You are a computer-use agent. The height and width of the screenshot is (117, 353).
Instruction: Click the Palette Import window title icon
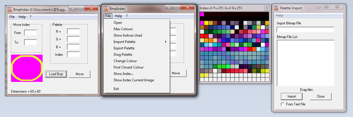(x=276, y=8)
